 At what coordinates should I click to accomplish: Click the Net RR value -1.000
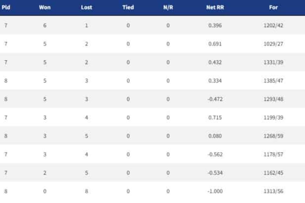[x=215, y=191]
